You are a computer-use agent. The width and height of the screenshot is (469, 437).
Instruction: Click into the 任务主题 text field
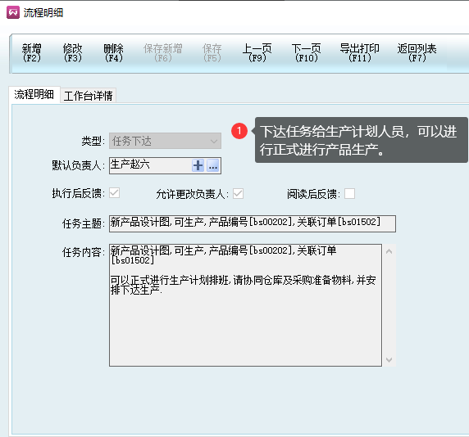253,223
